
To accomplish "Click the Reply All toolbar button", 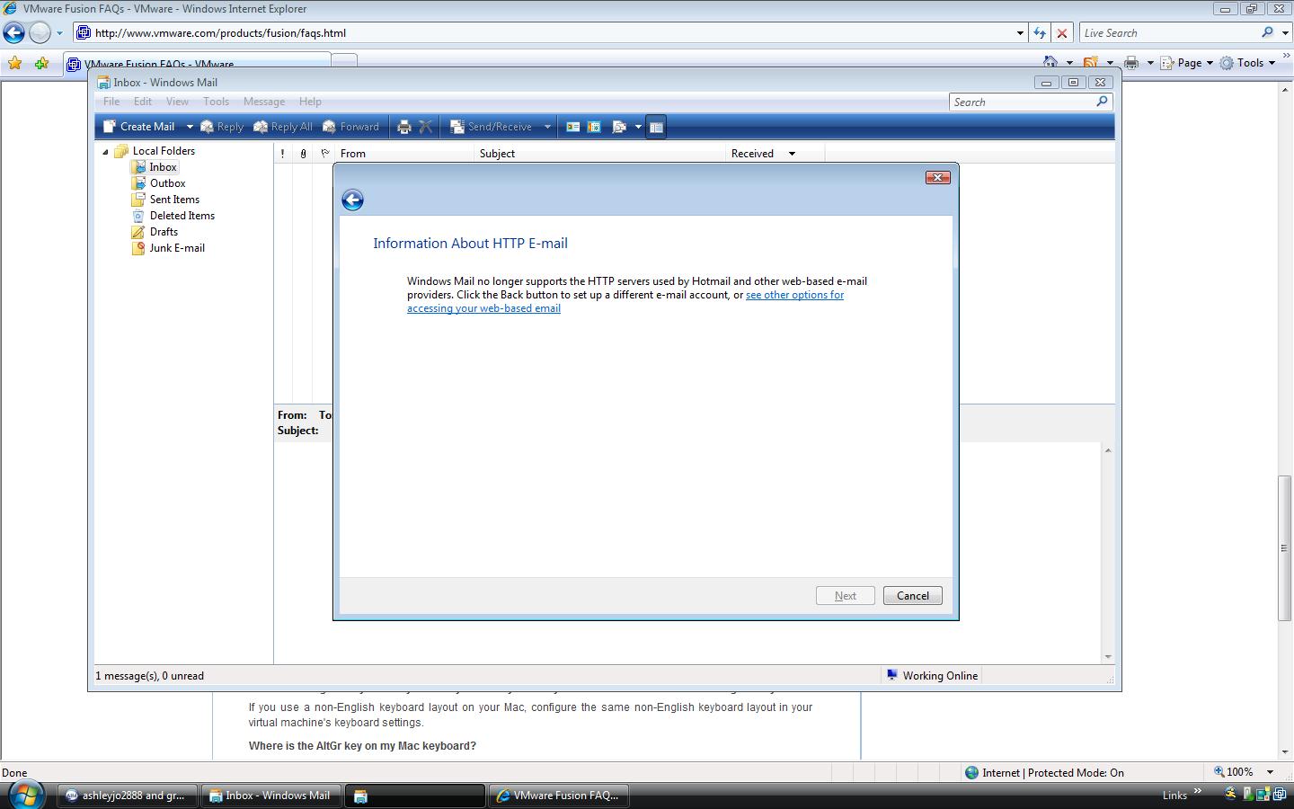I will tap(283, 127).
